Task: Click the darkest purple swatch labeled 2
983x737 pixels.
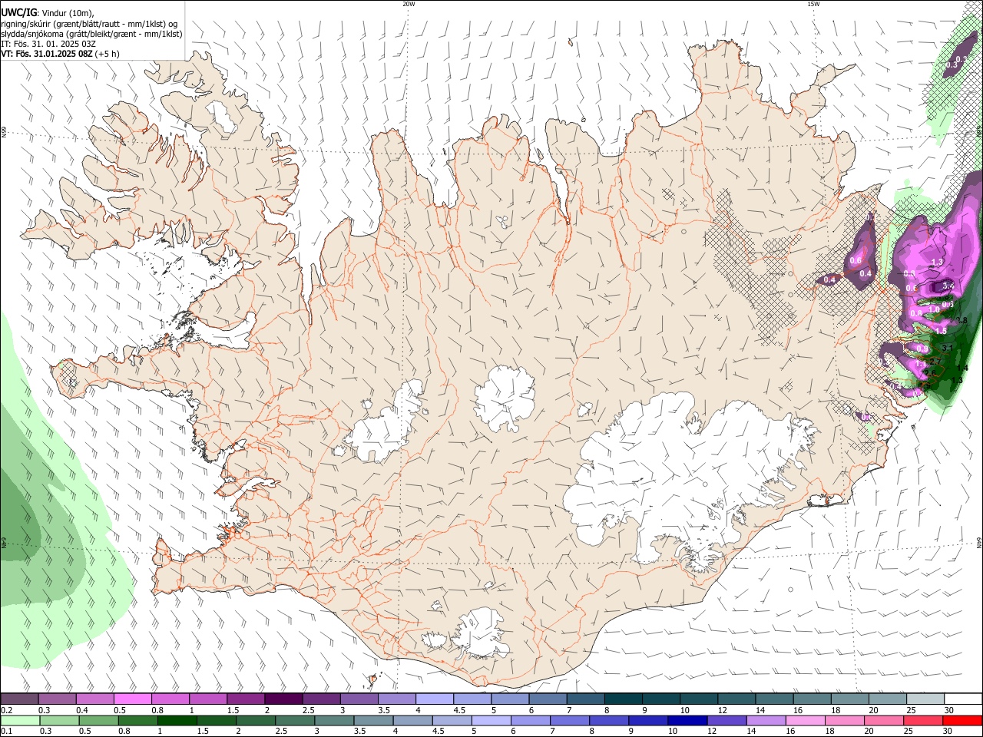Action: pos(283,699)
